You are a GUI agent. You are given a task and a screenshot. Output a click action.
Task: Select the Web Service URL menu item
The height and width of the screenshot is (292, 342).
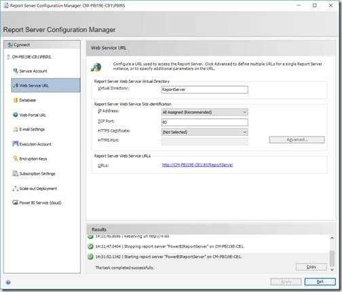click(x=45, y=86)
